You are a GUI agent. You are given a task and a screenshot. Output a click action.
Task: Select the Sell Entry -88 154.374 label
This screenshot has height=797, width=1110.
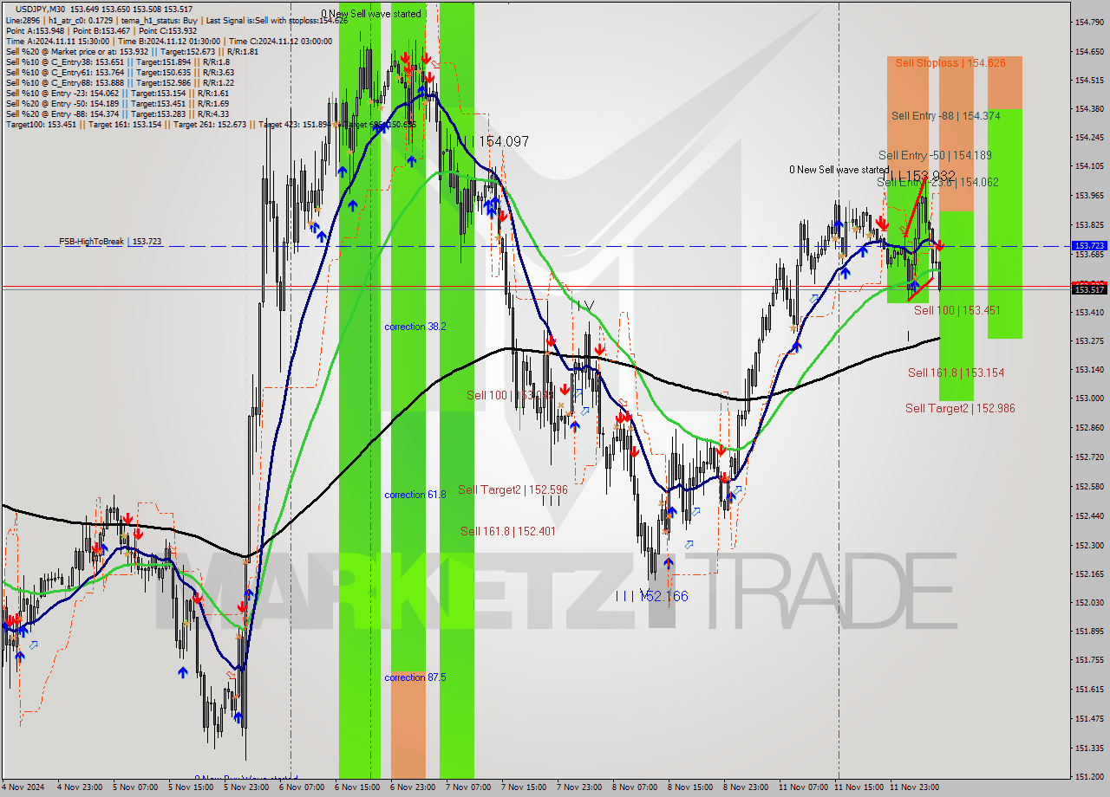coord(945,116)
